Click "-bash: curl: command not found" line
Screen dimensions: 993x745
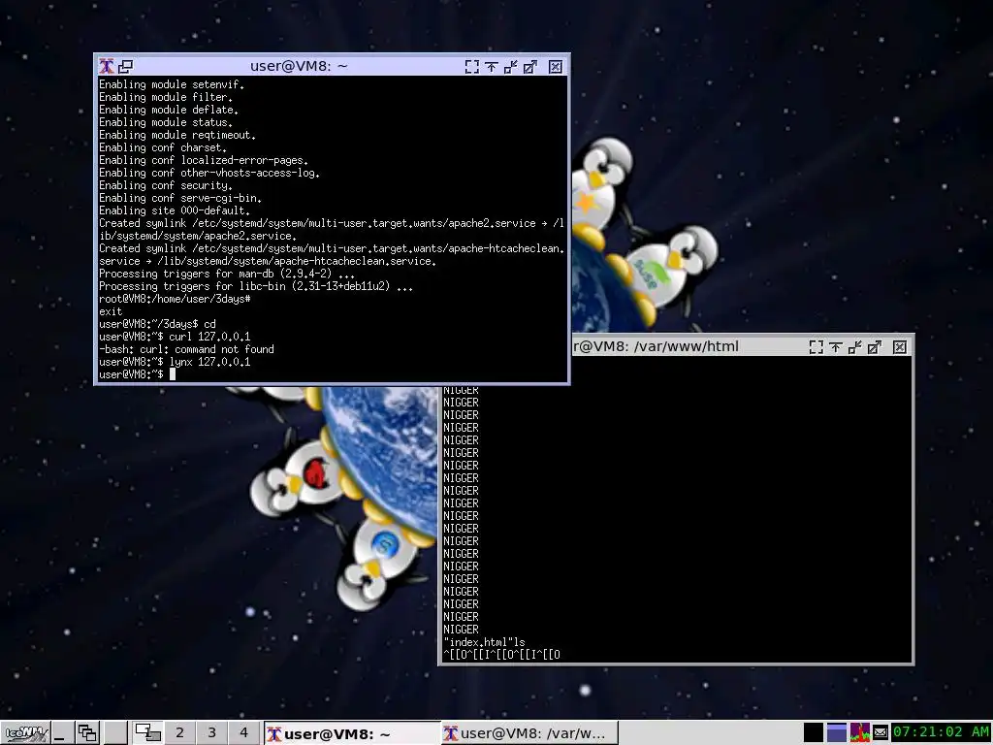(x=186, y=349)
